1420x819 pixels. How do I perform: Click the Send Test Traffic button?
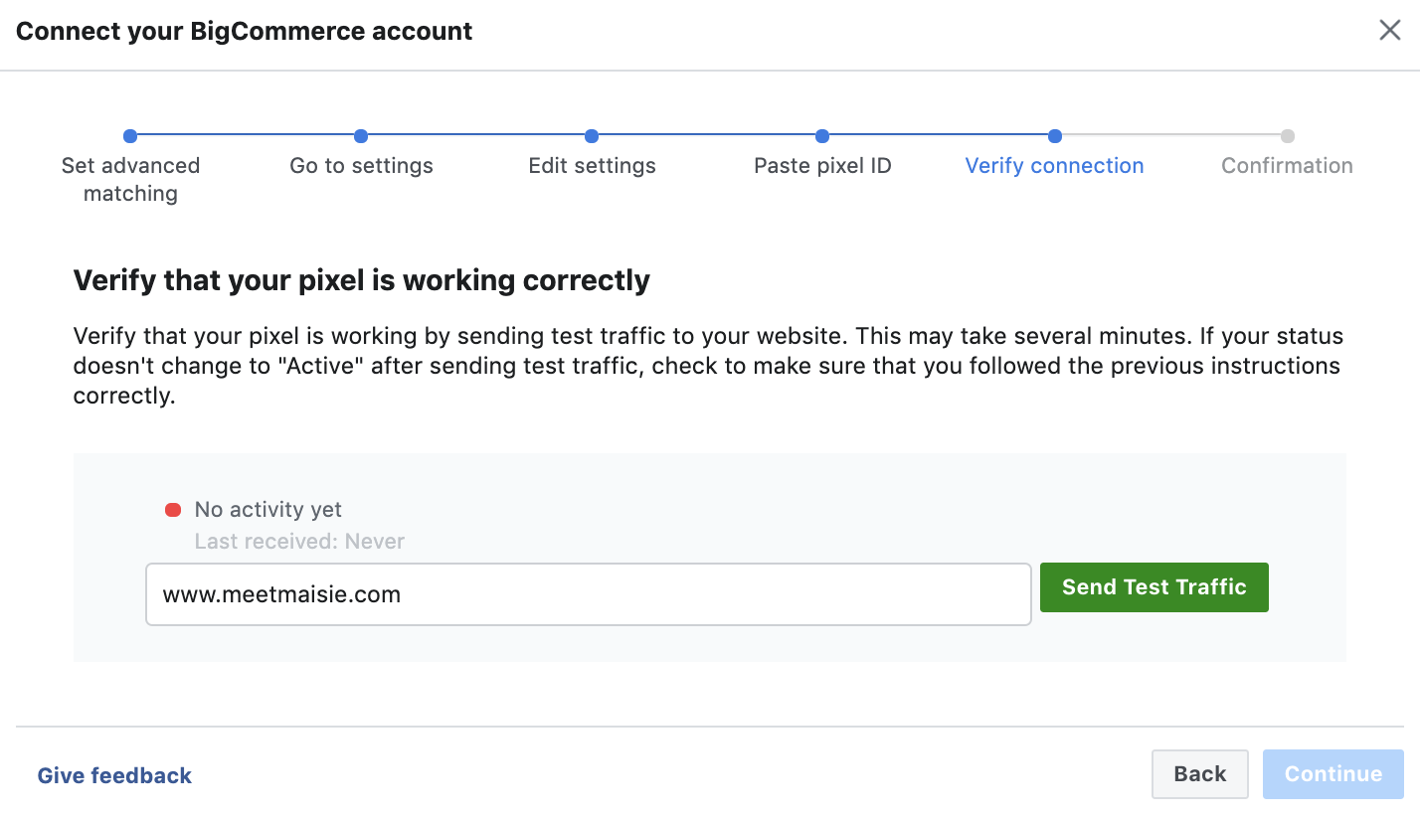[x=1154, y=587]
